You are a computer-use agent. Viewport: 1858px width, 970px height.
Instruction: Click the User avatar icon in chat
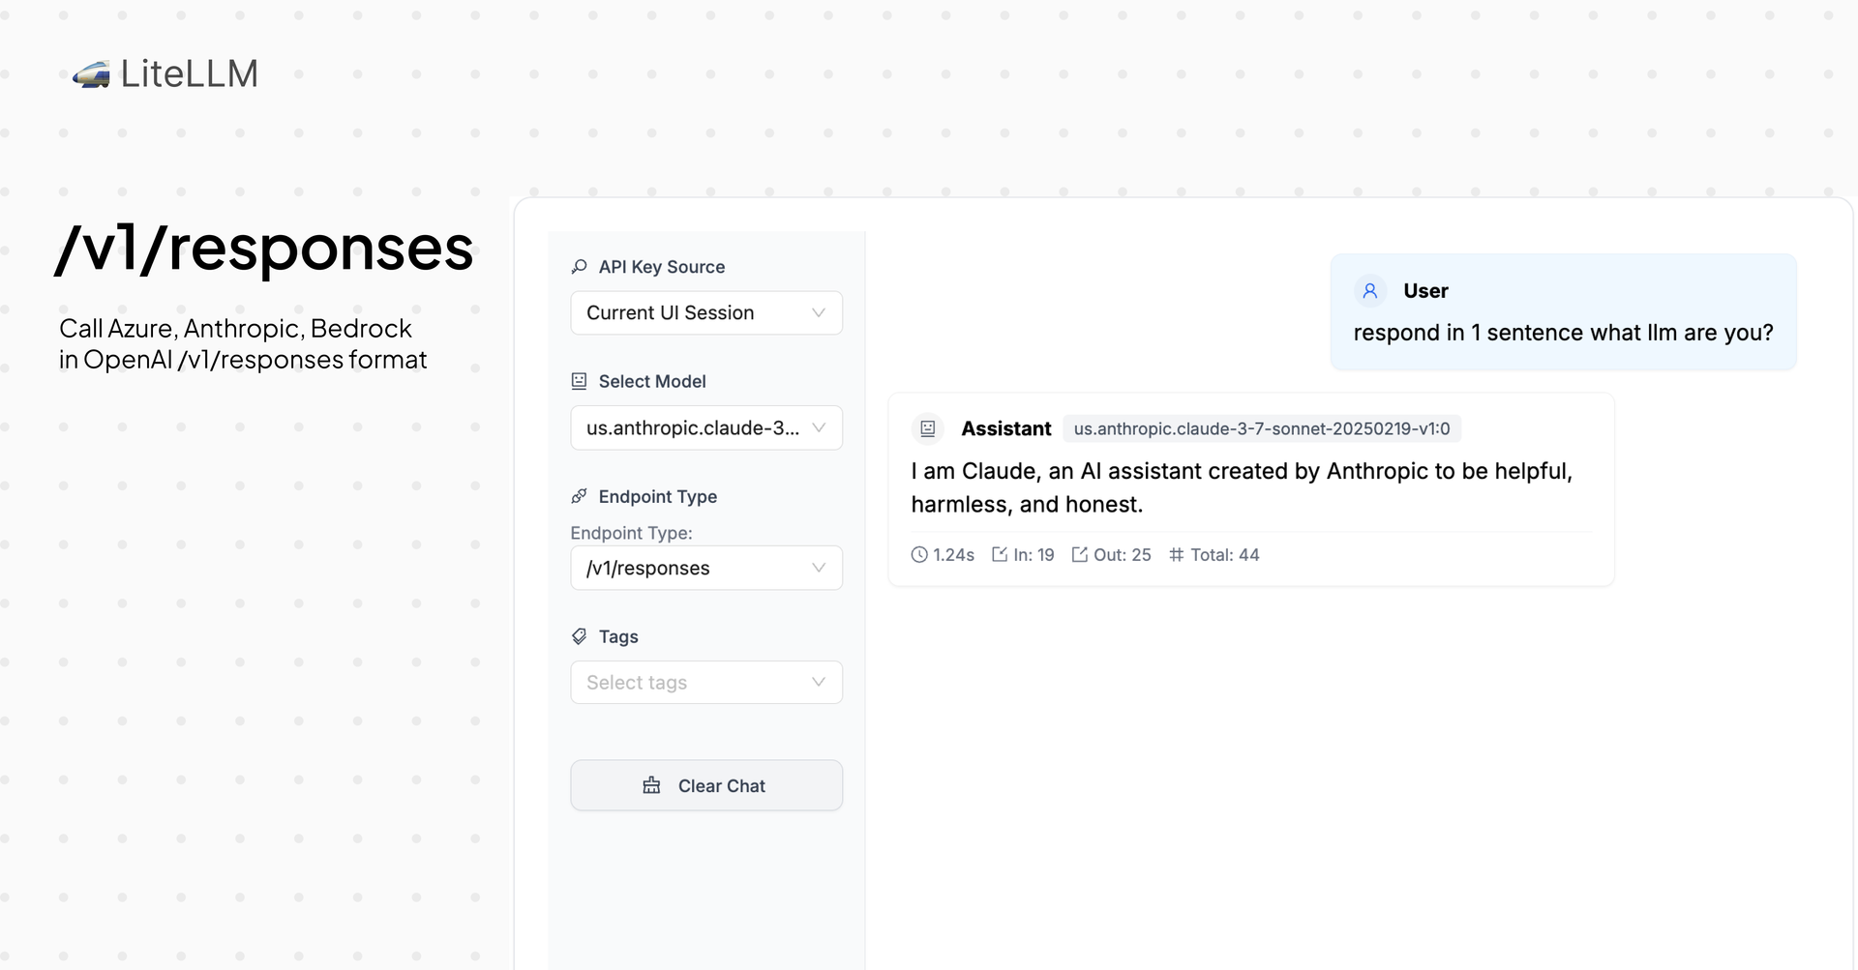coord(1369,291)
